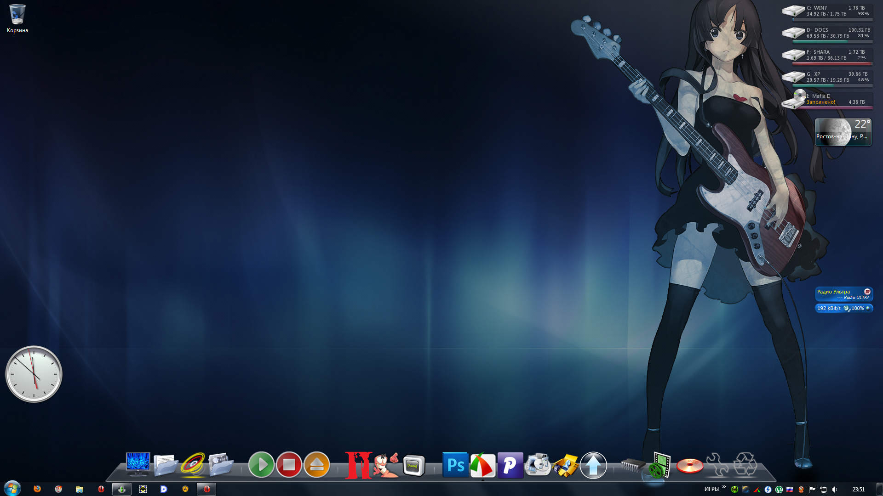Switch input language via Russian flag
Image resolution: width=883 pixels, height=496 pixels.
[x=790, y=490]
